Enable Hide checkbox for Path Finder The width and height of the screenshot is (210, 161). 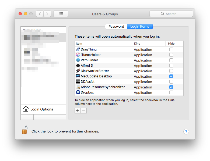pos(171,60)
